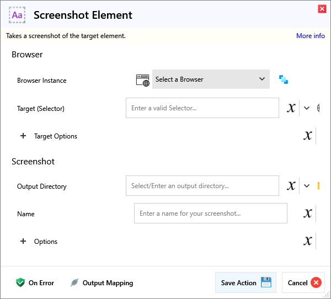Open the On Error settings
This screenshot has height=299, width=331.
35,283
